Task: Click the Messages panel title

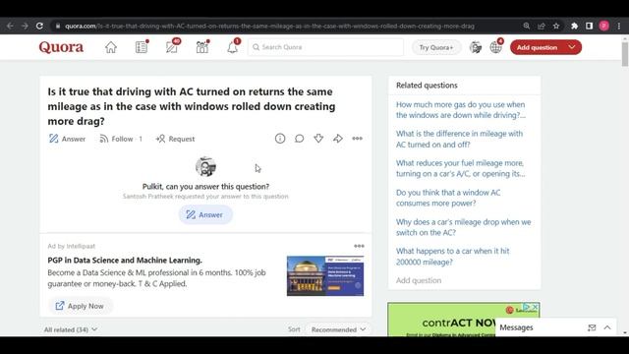Action: coord(516,327)
